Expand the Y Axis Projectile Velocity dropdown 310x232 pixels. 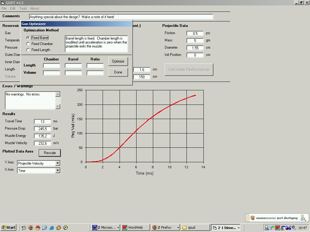[58, 163]
